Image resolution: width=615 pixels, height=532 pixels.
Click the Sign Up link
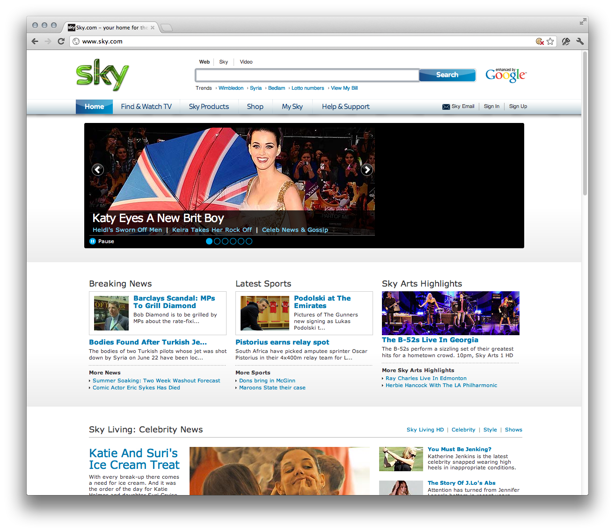point(518,107)
